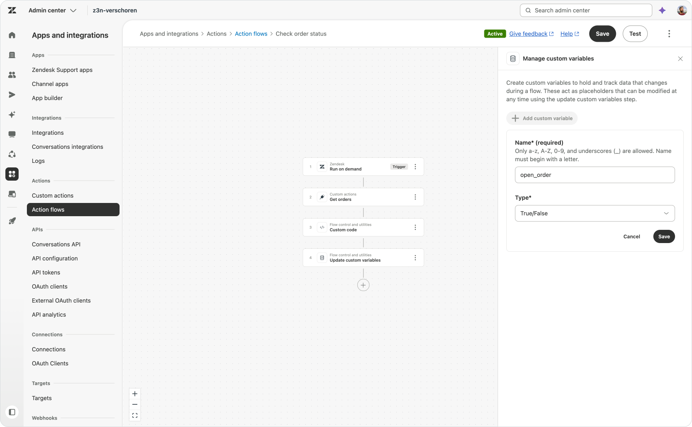Open API analytics page

point(49,315)
